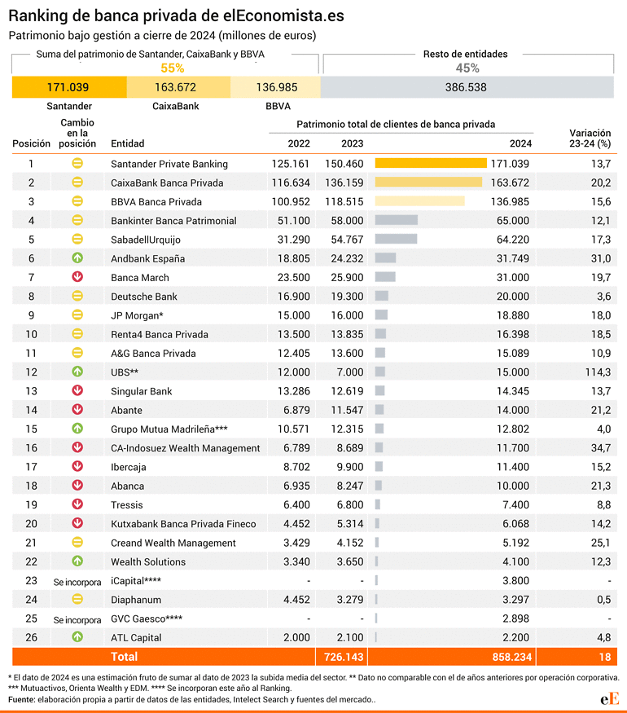Click the red down arrow for Abanca
This screenshot has width=627, height=713.
(77, 485)
